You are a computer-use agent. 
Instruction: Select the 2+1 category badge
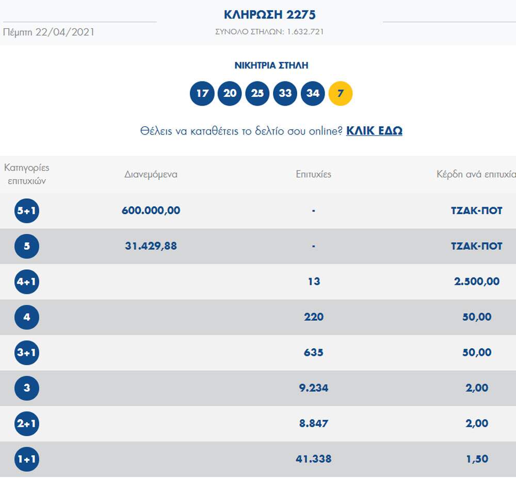[x=27, y=424]
